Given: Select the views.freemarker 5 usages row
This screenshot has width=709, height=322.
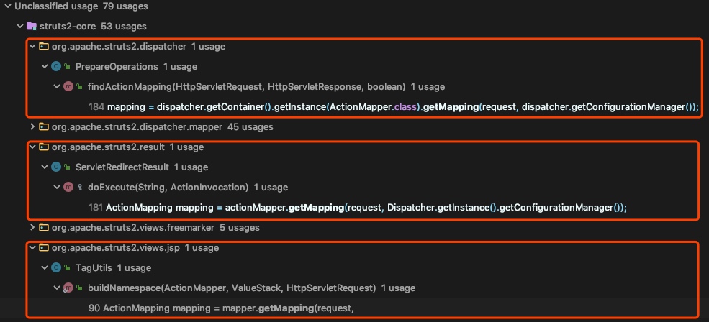Looking at the screenshot, I should click(x=354, y=227).
